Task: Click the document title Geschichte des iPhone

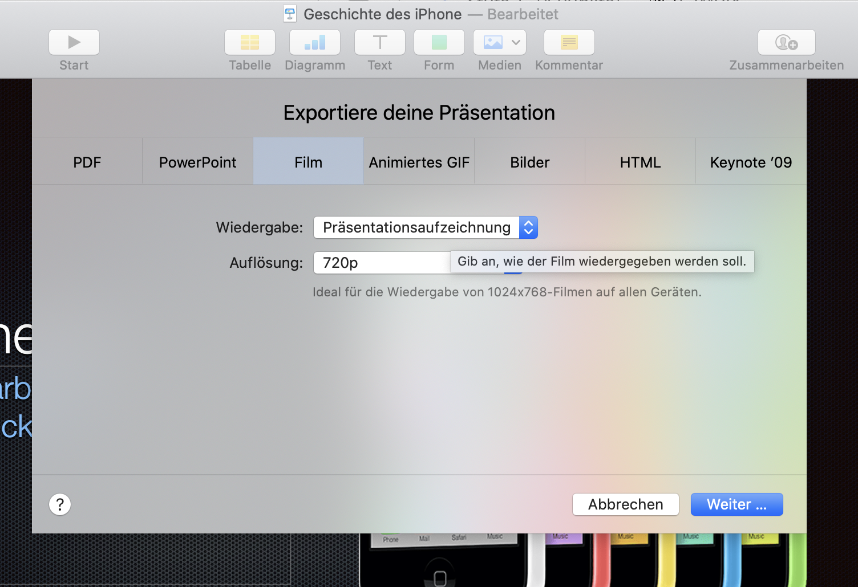Action: click(x=383, y=14)
